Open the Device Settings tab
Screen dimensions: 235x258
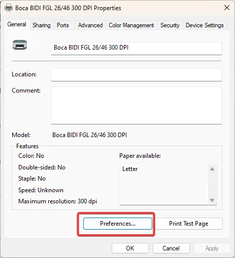click(205, 25)
